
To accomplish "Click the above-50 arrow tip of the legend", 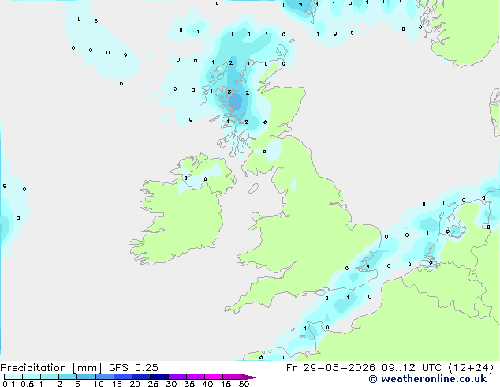I will 250,378.
